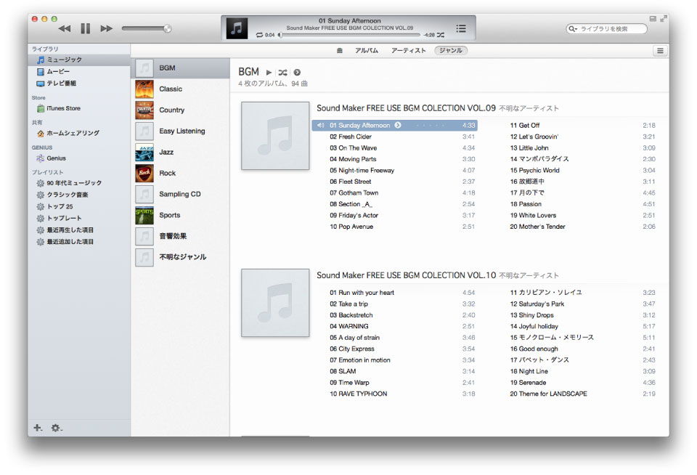Open the 最近再生した項目 smart playlist
This screenshot has width=697, height=475.
pos(79,230)
